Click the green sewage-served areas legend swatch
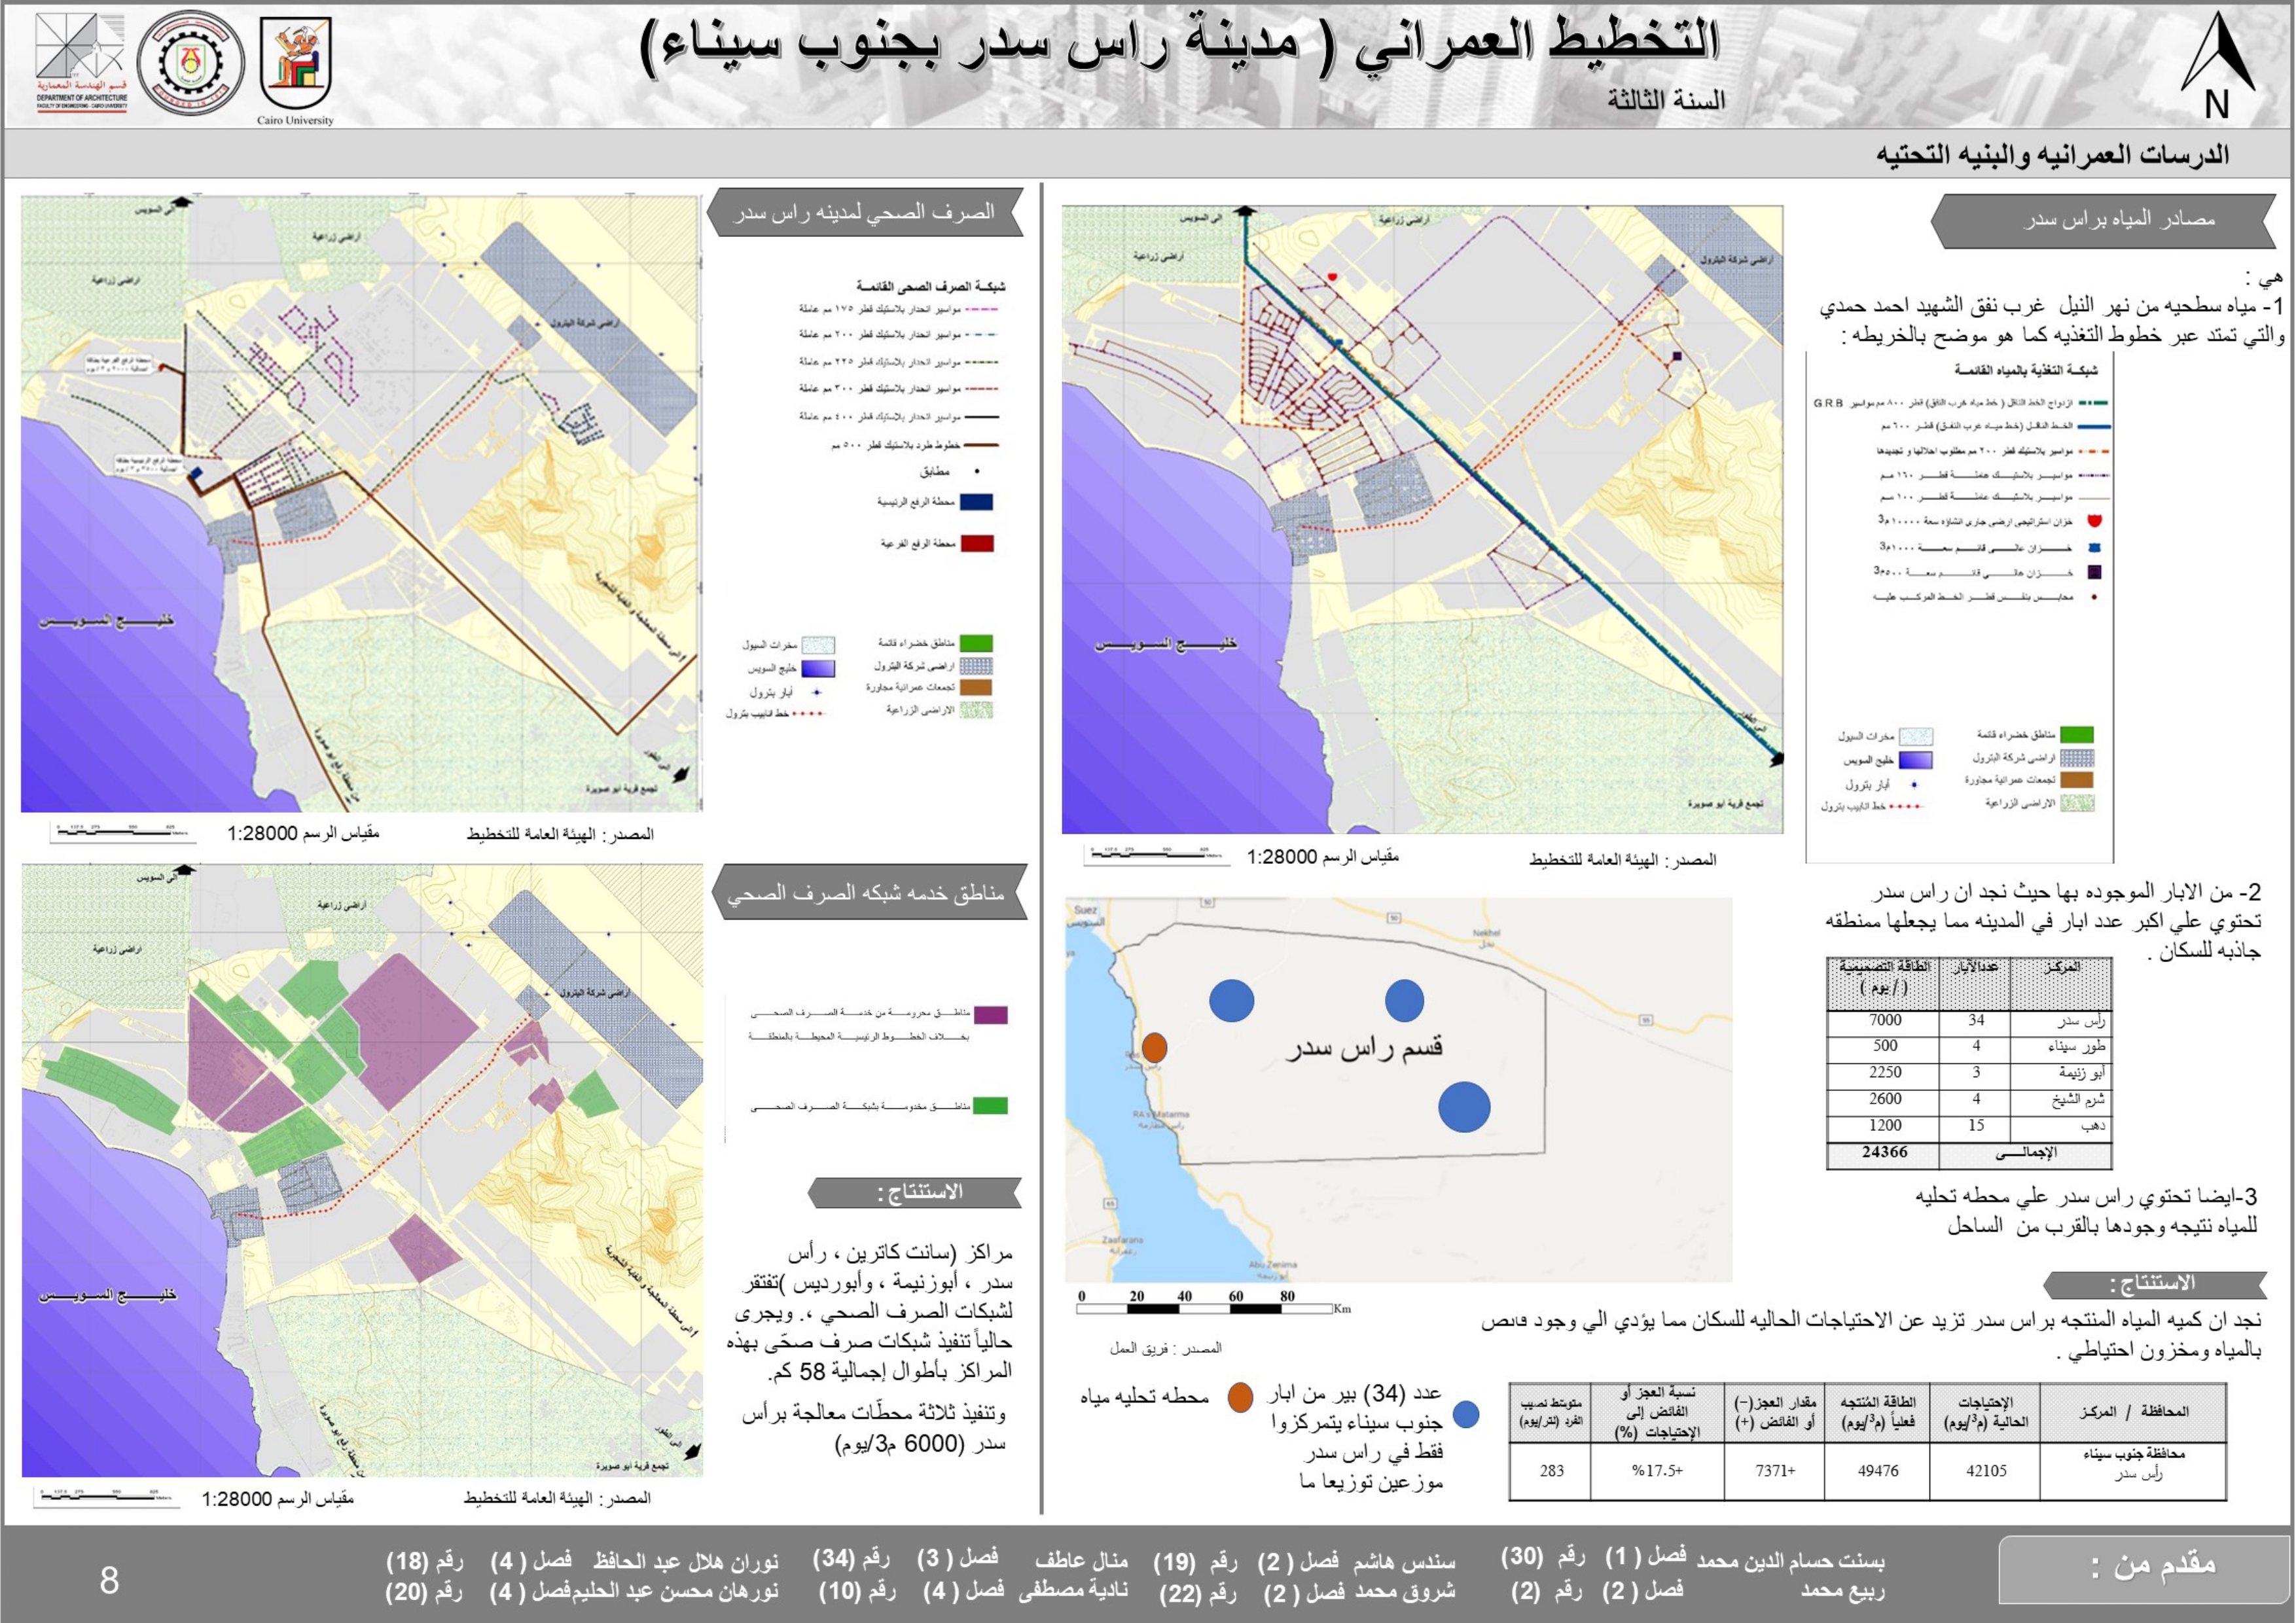2296x1623 pixels. [990, 1106]
